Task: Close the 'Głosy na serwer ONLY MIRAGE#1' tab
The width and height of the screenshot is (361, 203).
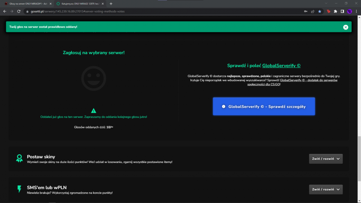Action: [51, 4]
